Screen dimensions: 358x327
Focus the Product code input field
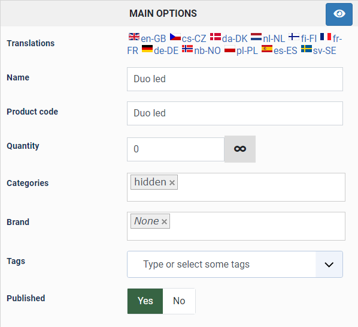coord(235,113)
